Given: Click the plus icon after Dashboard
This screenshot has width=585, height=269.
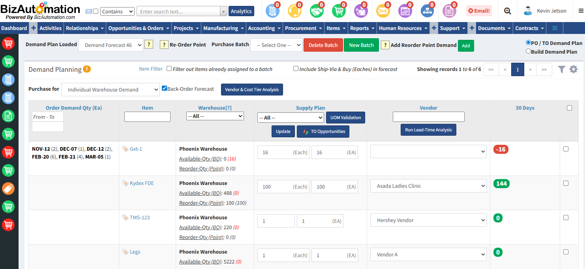Looking at the screenshot, I should [x=34, y=28].
